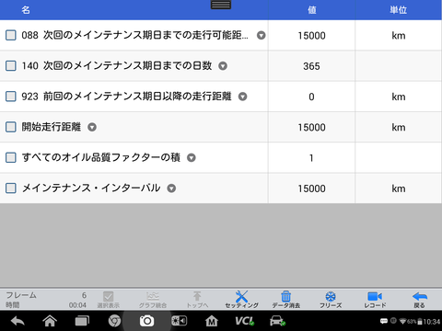
Task: Show recent apps overview
Action: 82,321
